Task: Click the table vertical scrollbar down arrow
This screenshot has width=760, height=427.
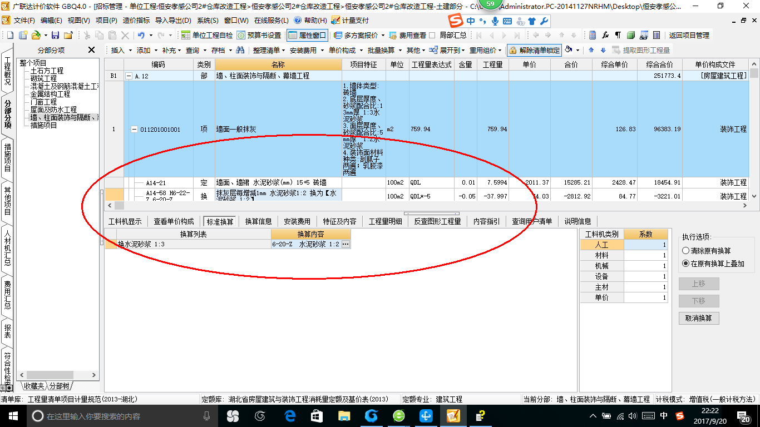Action: click(x=754, y=196)
